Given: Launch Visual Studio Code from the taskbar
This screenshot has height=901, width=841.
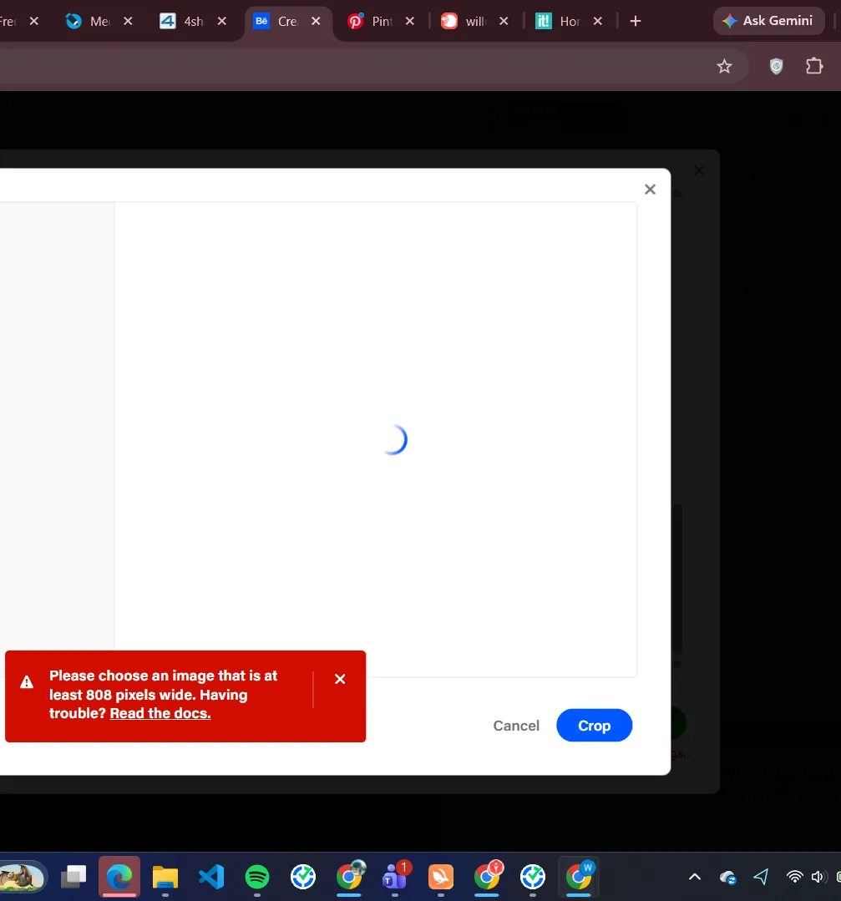Looking at the screenshot, I should [211, 876].
